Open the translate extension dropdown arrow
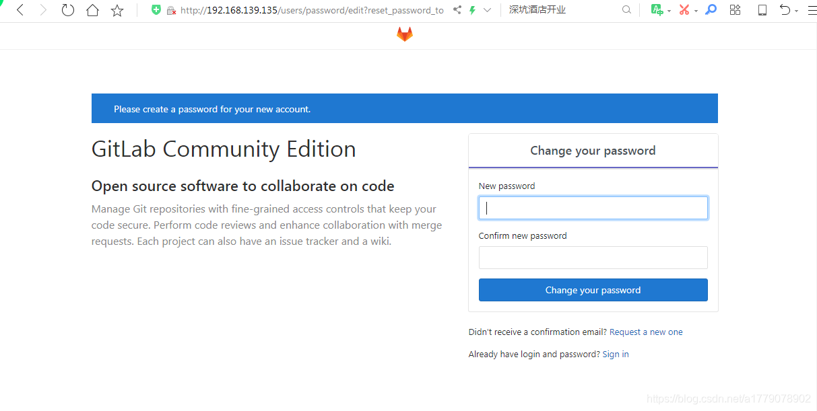This screenshot has width=817, height=411. pos(669,11)
